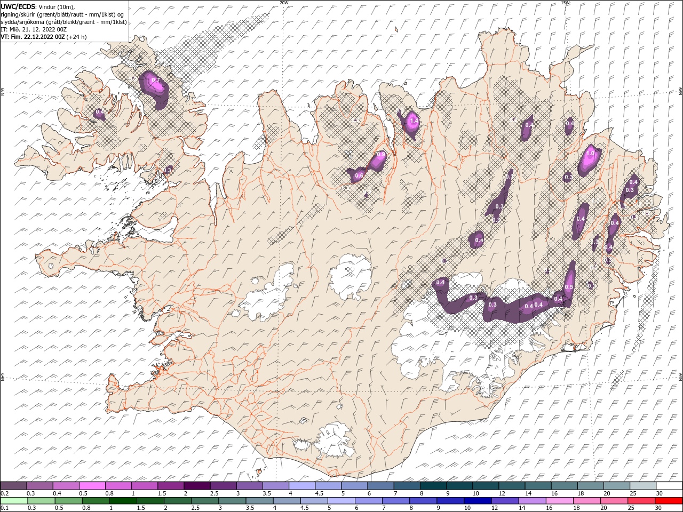The height and width of the screenshot is (512, 683).
Task: Click the pink lower swatch between 18 and 20
Action: click(586, 500)
